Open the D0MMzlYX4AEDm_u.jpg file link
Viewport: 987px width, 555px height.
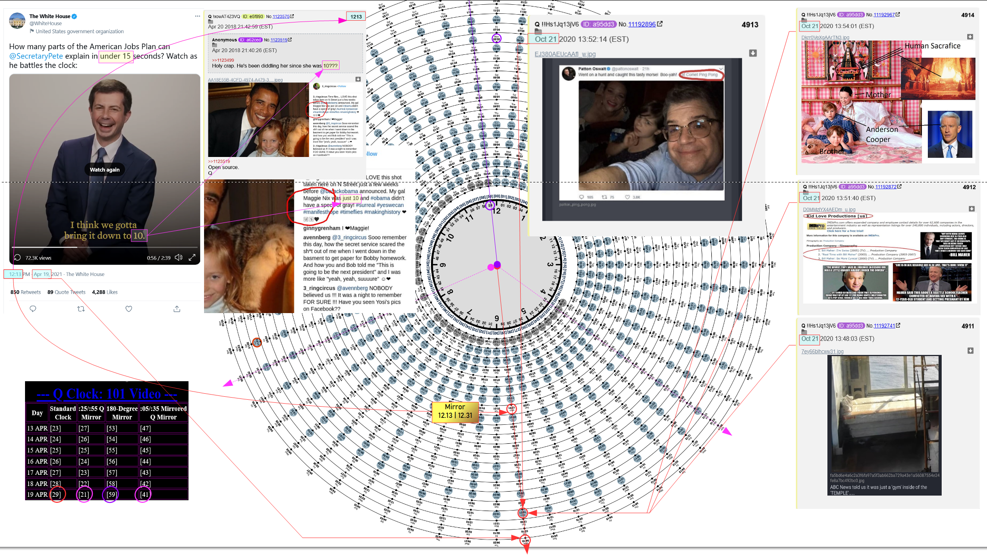(829, 210)
